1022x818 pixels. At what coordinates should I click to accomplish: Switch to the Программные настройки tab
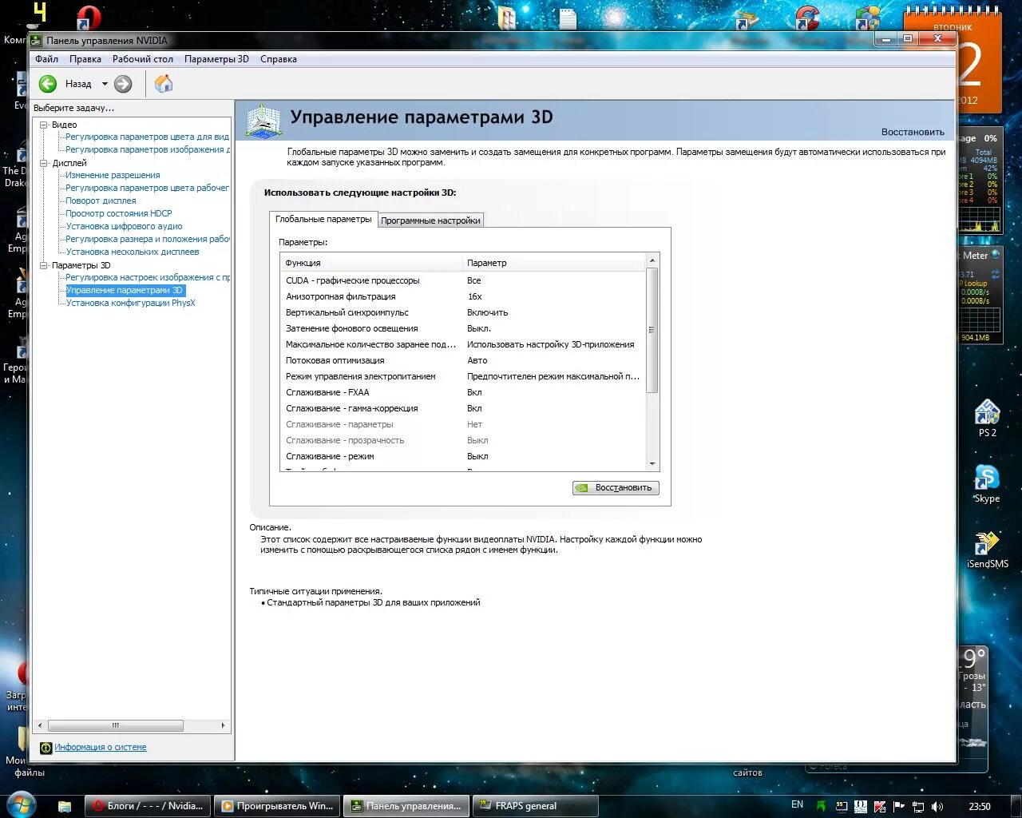point(430,220)
